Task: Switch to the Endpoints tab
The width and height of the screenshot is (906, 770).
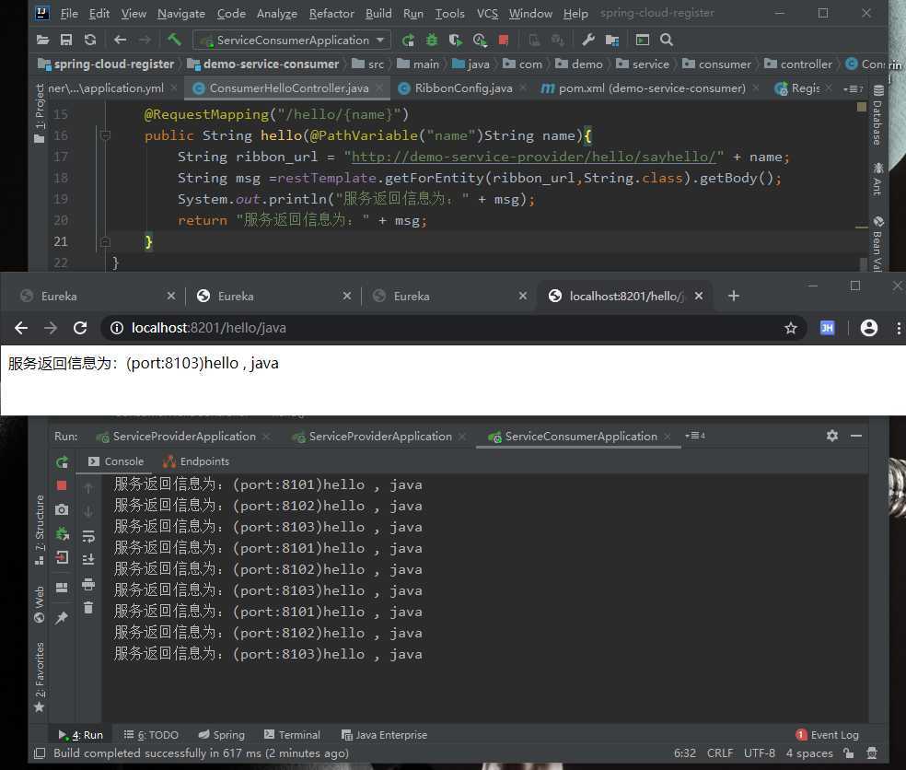Action: (196, 461)
